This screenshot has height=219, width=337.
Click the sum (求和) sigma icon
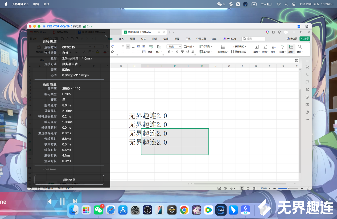pos(265,47)
